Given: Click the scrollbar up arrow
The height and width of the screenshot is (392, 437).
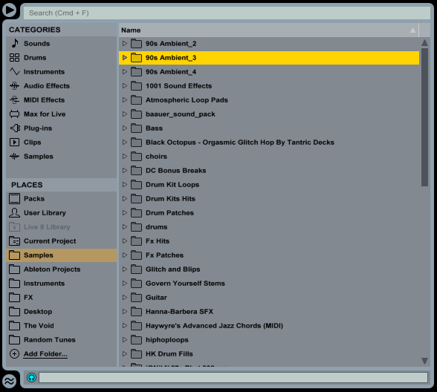Looking at the screenshot, I should pos(424,42).
